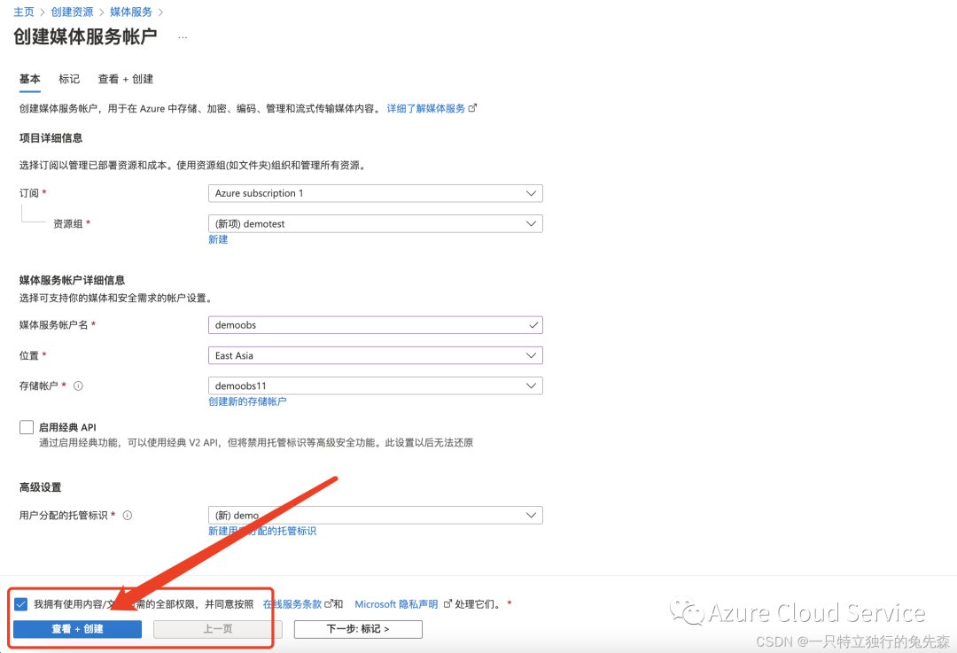Click the 项目详细信息 heading
This screenshot has width=957, height=653.
coord(51,138)
